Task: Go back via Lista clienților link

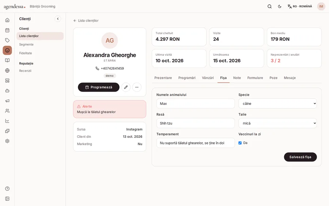Action: (x=86, y=21)
